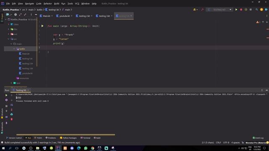Image resolution: width=269 pixels, height=151 pixels.
Task: Collapse the src folder
Action: (8, 39)
